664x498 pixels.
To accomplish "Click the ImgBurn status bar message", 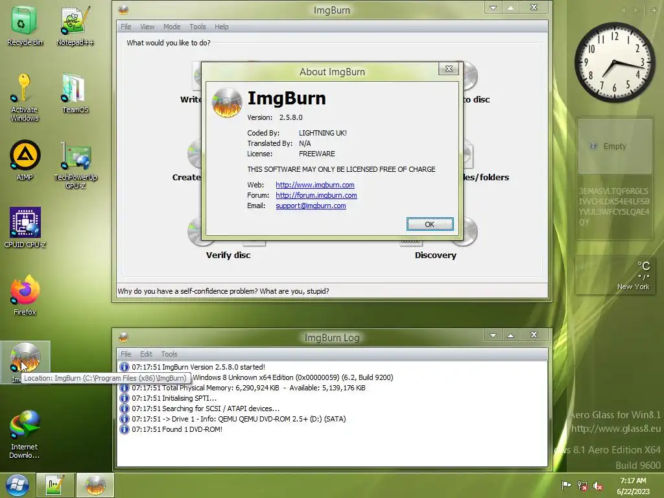I will tap(223, 291).
